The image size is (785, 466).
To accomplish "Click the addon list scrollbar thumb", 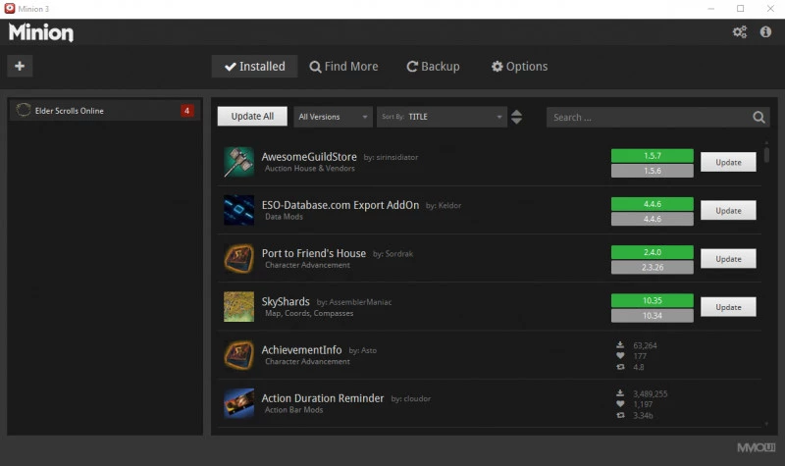I will click(x=766, y=154).
